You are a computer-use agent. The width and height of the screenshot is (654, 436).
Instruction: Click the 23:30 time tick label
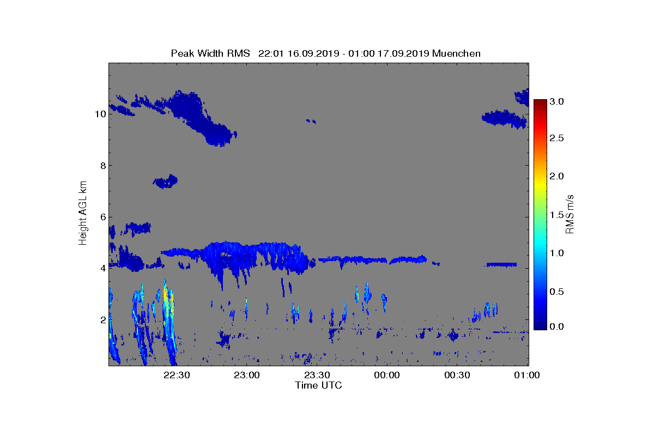[317, 376]
